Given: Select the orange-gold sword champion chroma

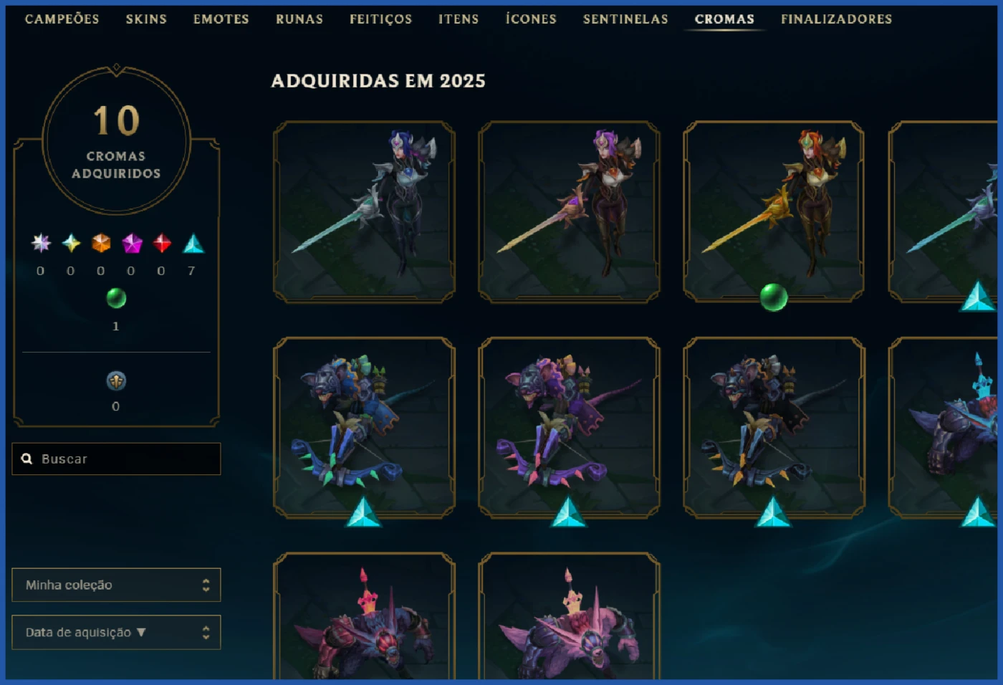Looking at the screenshot, I should coord(774,211).
